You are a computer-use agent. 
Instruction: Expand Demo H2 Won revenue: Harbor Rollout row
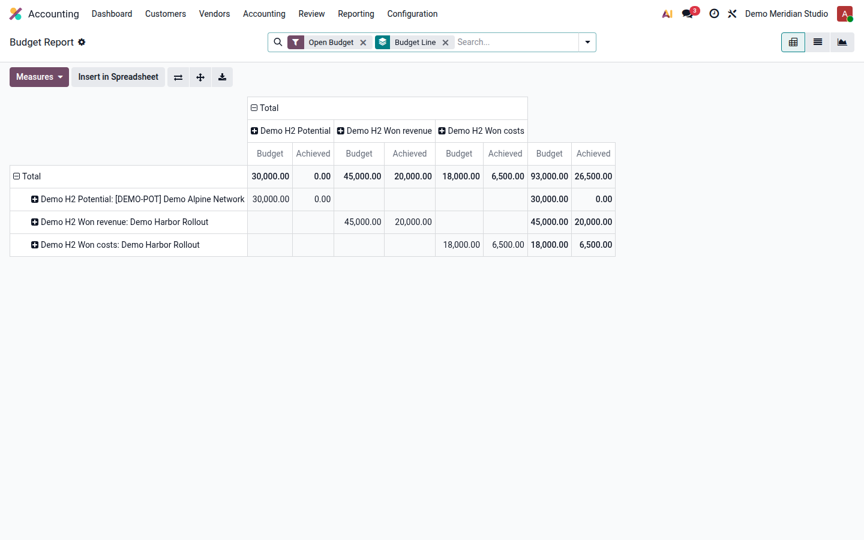(128, 222)
